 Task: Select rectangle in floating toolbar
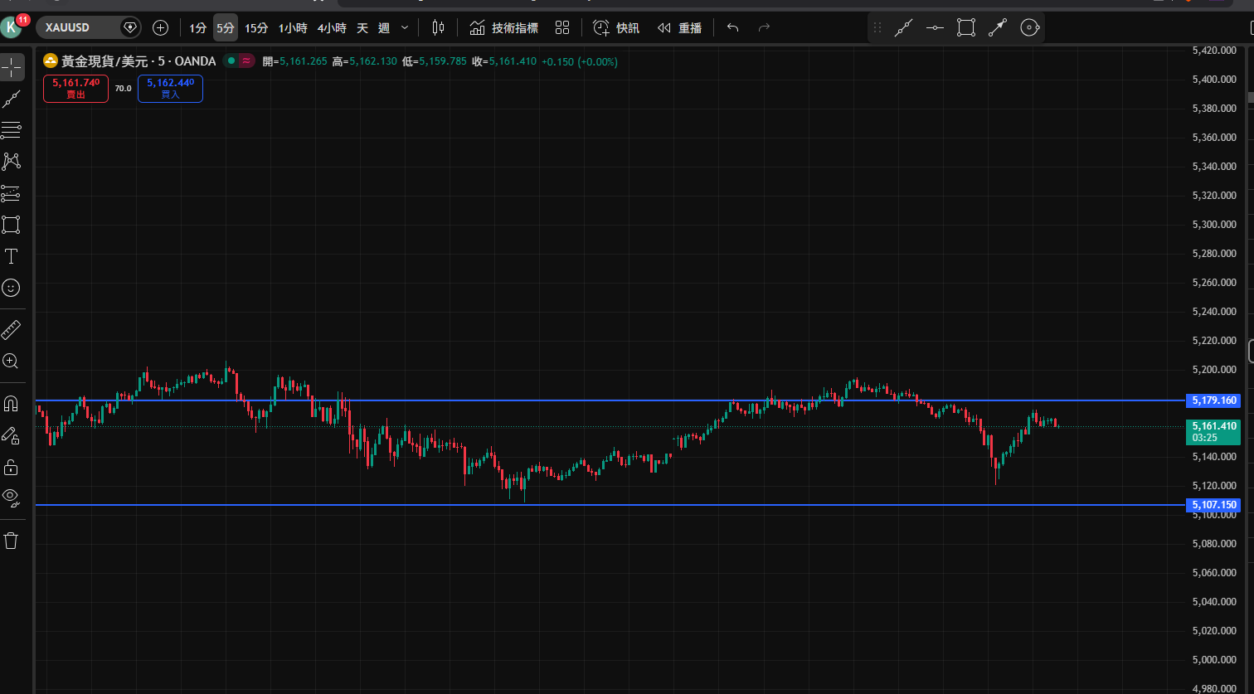tap(966, 28)
